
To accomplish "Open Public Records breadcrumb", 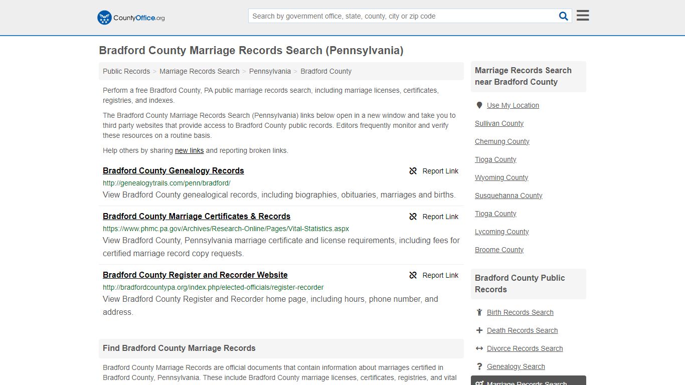I will click(126, 71).
